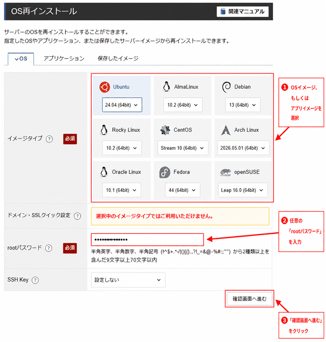Viewport: 326px width, 342px height.
Task: Open help icon beside rootパスワード
Action: 49,248
